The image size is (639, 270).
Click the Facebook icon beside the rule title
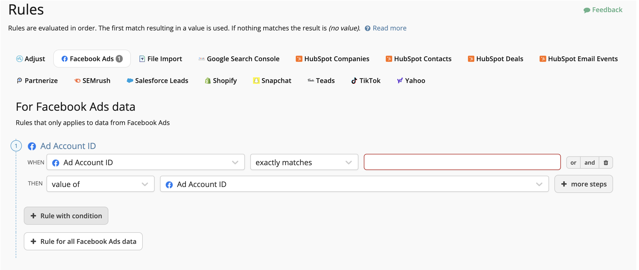[x=32, y=146]
